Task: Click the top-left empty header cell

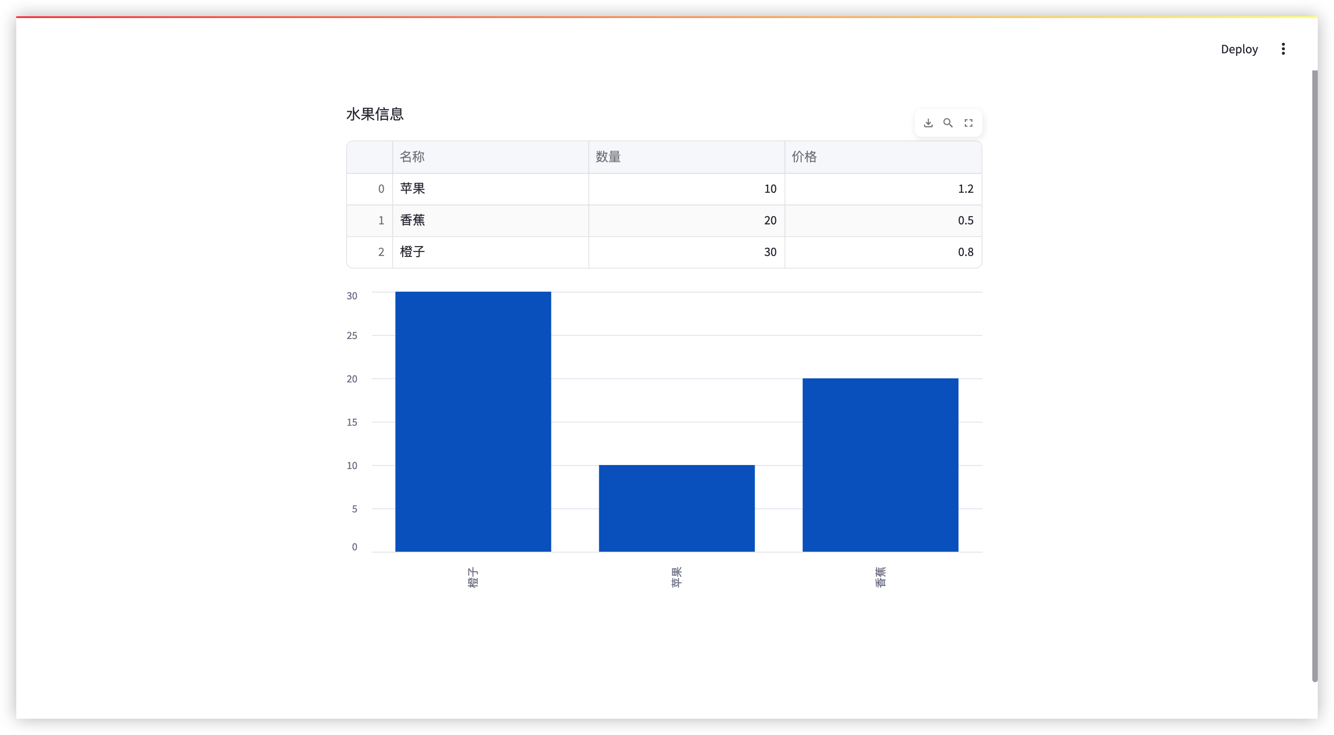Action: [370, 157]
